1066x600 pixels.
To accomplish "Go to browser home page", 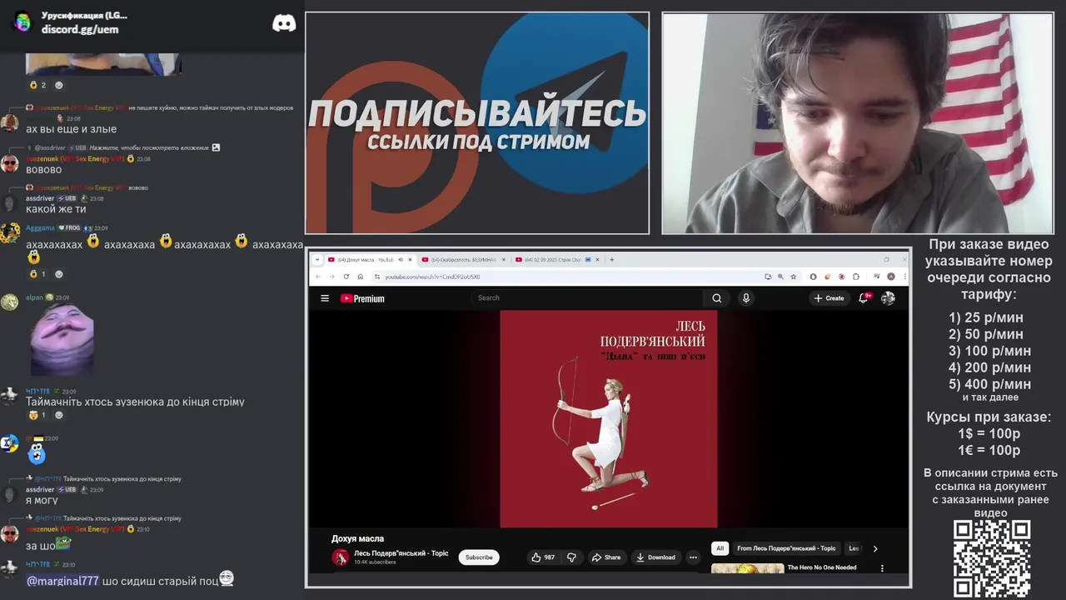I will pyautogui.click(x=361, y=277).
